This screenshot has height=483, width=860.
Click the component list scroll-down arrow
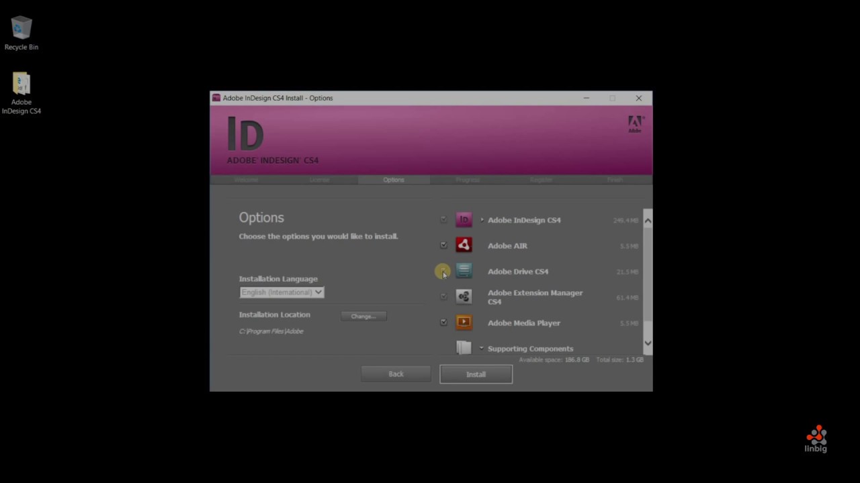coord(648,343)
